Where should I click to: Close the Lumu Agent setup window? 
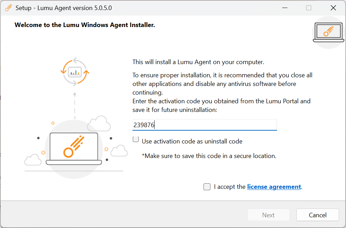click(333, 8)
